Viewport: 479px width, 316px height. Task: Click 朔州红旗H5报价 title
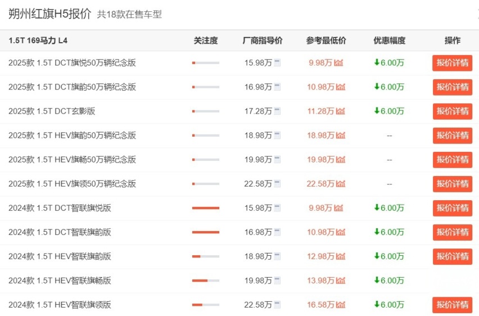pos(50,13)
